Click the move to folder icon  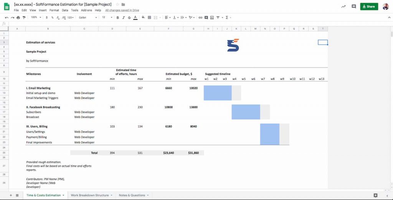coord(123,5)
